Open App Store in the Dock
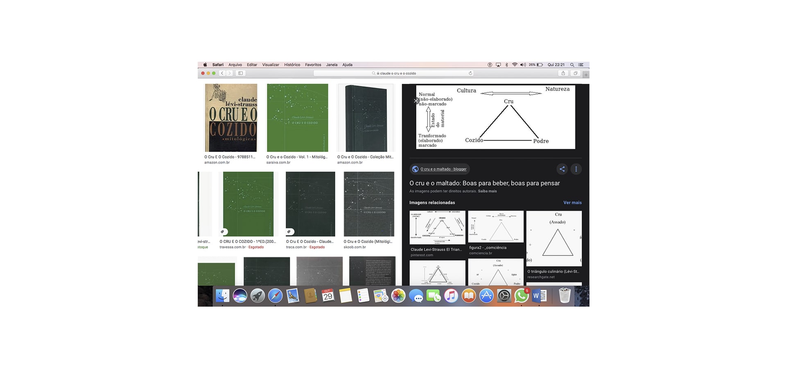The height and width of the screenshot is (368, 786). pos(486,296)
